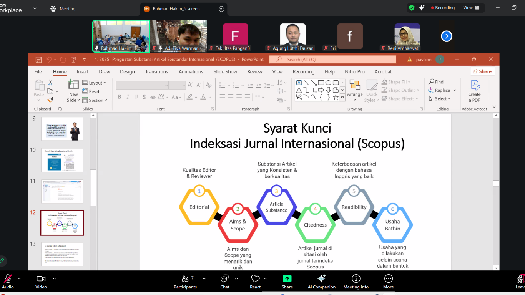Open the Slide Show ribbon tab

(x=225, y=71)
